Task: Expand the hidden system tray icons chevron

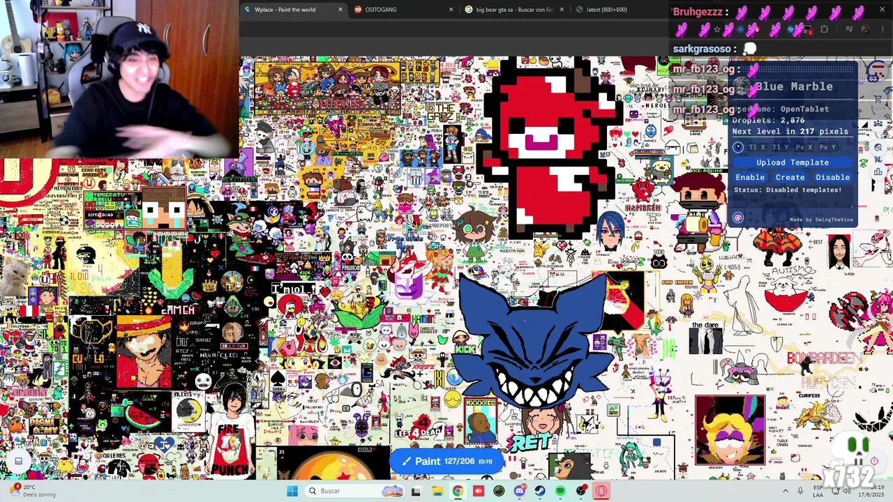Action: click(785, 491)
